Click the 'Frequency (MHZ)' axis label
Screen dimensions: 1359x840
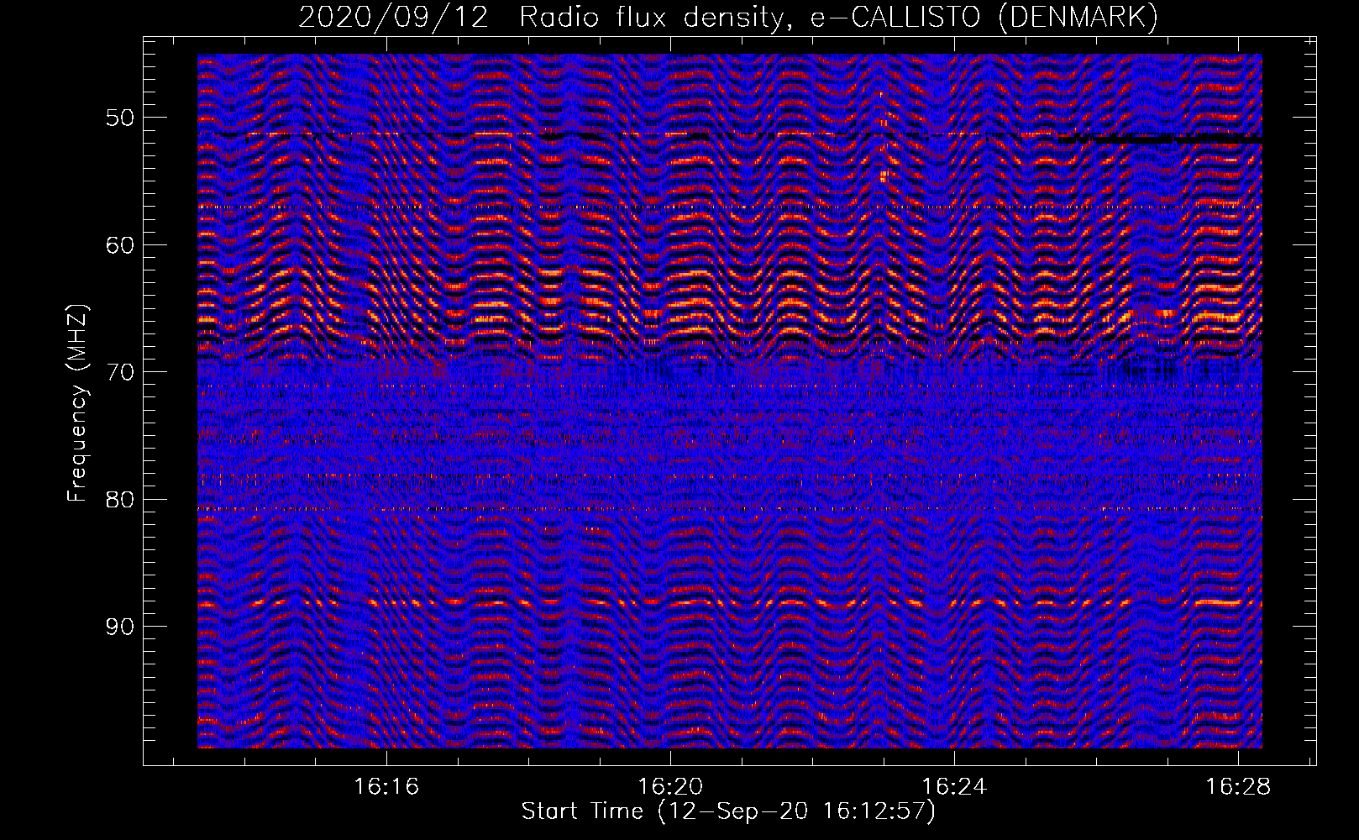(77, 402)
